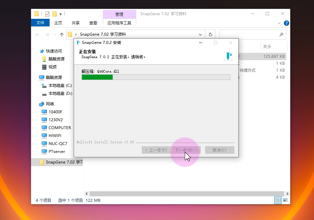This screenshot has height=220, width=314.
Task: Select the HIWIFI network computer
Action: pos(55,135)
